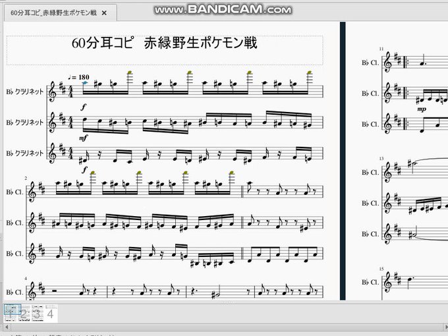This screenshot has width=448, height=336.
Task: Select the mp dynamic in measure 11
Action: click(x=422, y=109)
